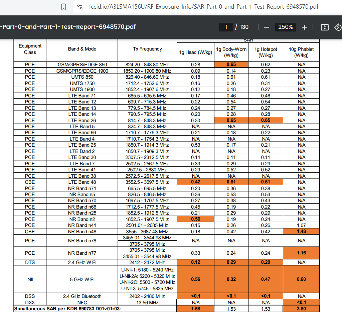Zoom in with the plus button
This screenshot has height=315, width=342.
304,27
